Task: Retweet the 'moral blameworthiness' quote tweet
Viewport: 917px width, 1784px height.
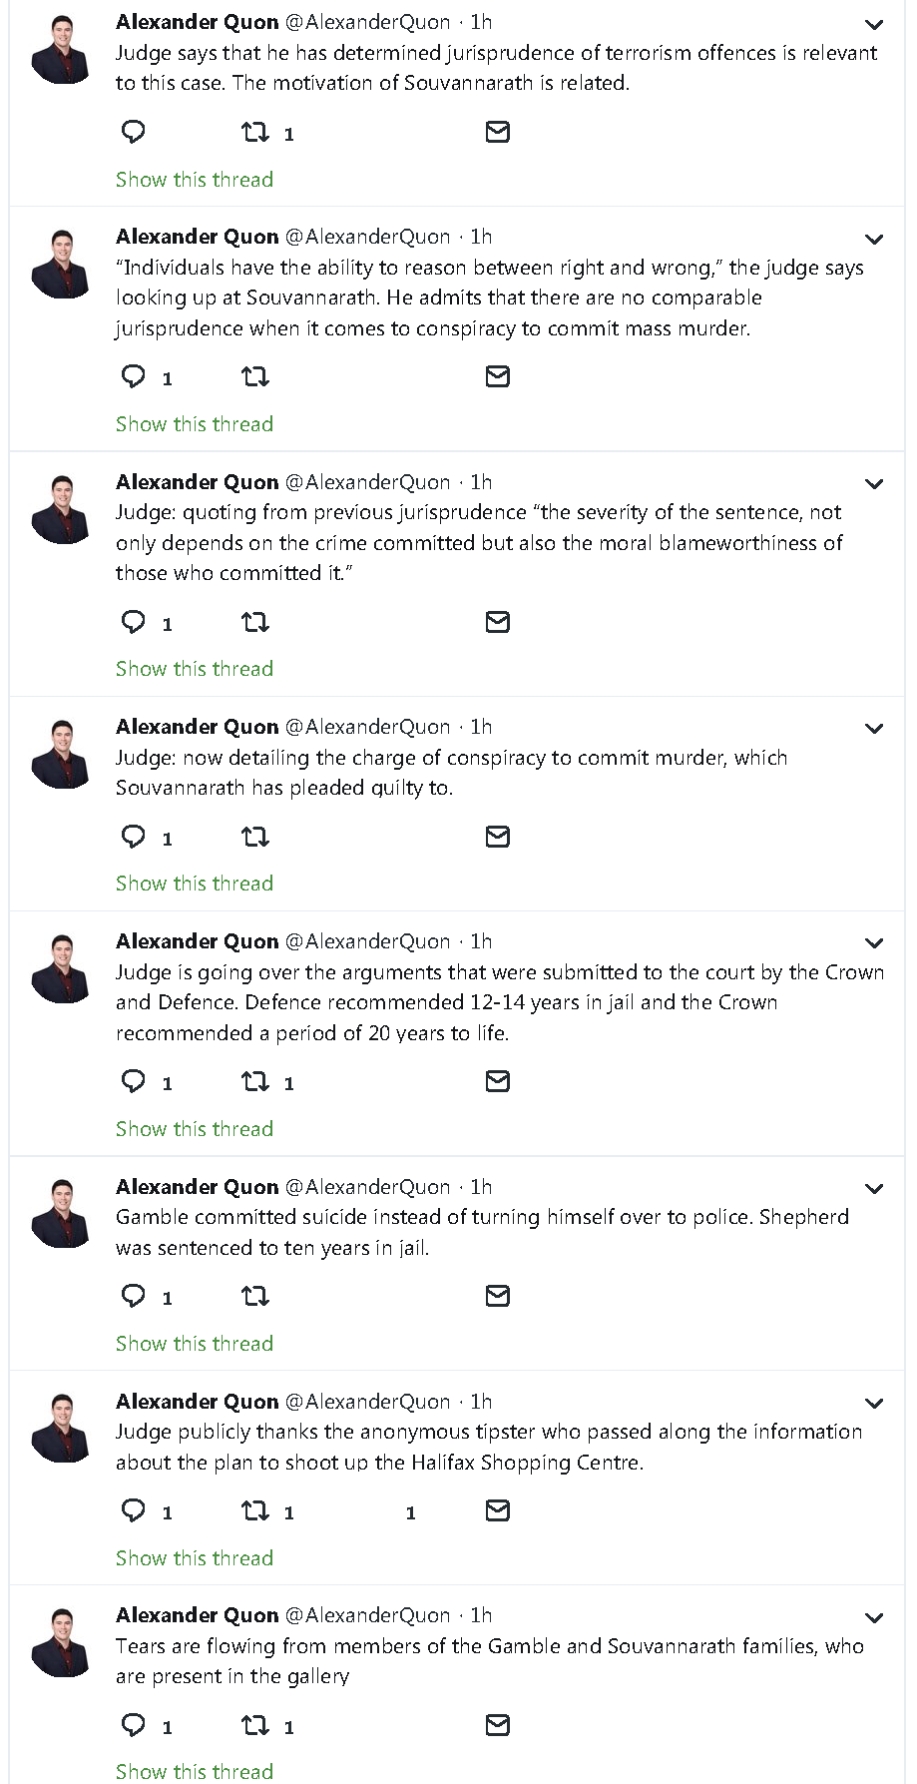Action: point(255,622)
